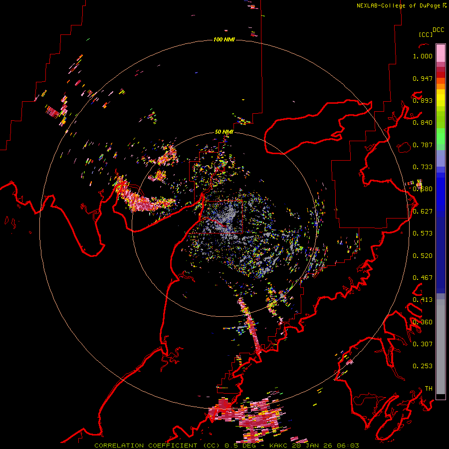Click the DCC product label
449x449 pixels.
[x=438, y=30]
